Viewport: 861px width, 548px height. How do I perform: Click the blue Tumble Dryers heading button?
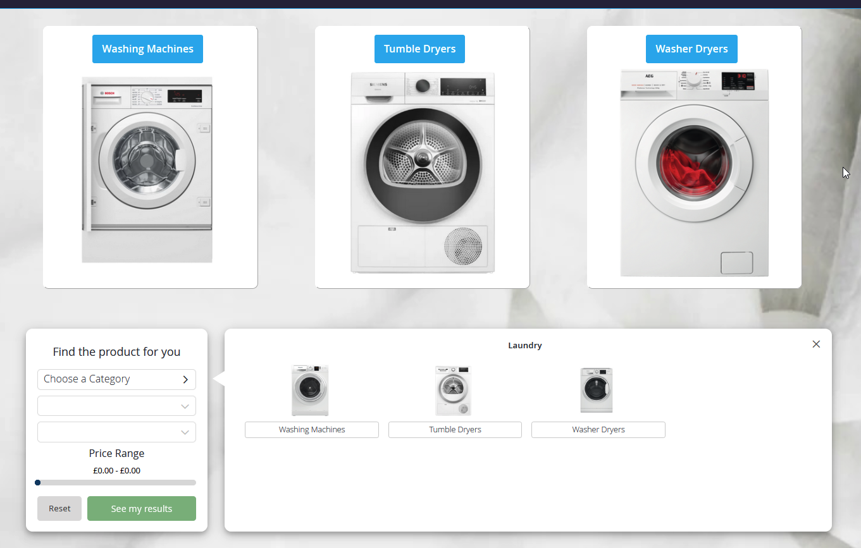pos(419,49)
